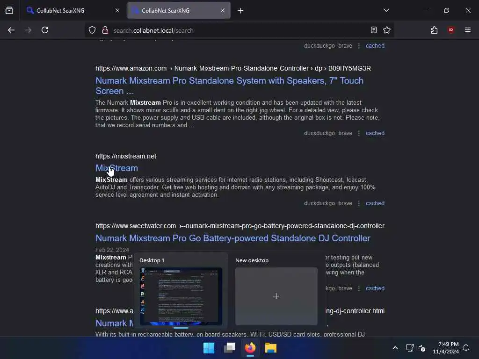The width and height of the screenshot is (479, 359).
Task: Open uBlock Origin extension icon
Action: pos(451,30)
